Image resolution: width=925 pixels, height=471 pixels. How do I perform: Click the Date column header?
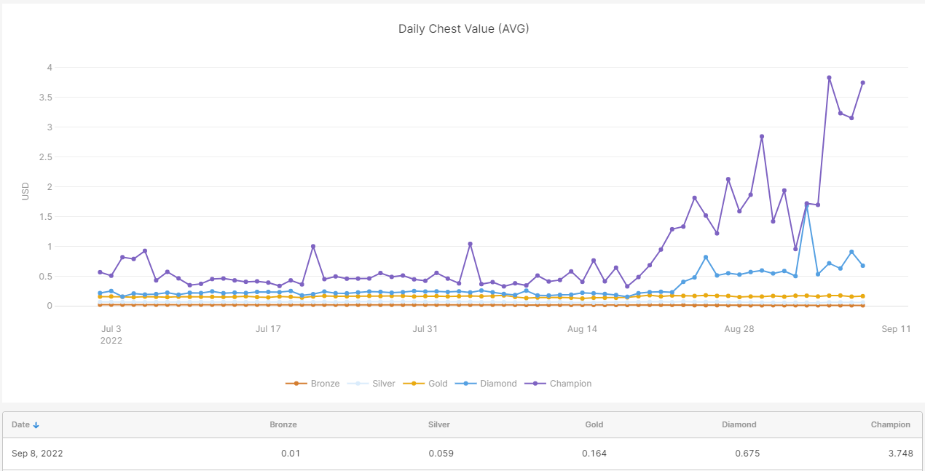tap(20, 424)
